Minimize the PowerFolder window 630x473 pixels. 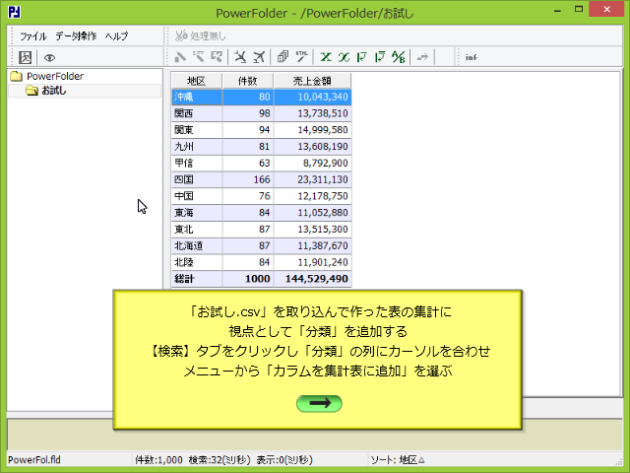557,10
